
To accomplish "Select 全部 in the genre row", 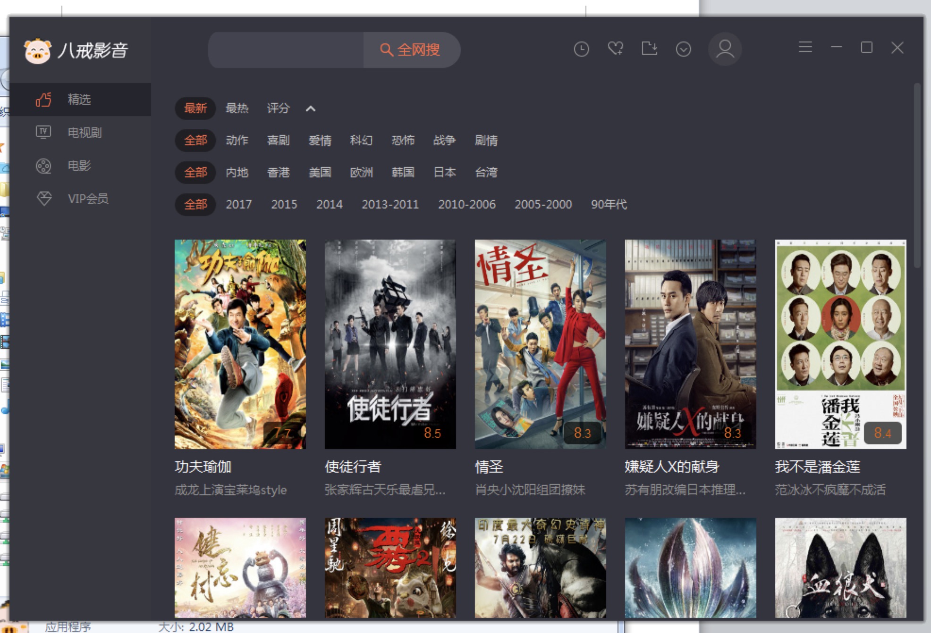I will (195, 140).
